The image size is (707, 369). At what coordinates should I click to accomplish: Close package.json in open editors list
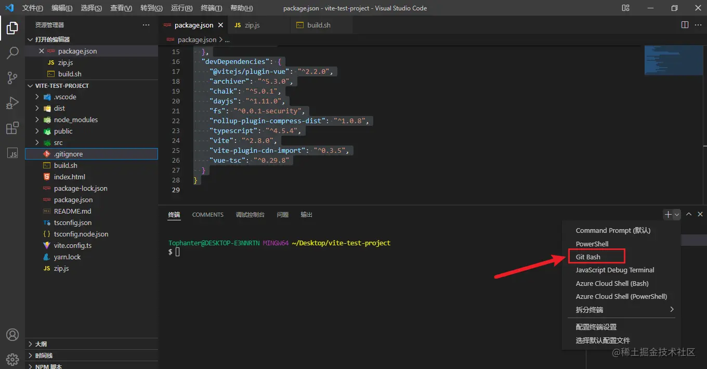(42, 51)
